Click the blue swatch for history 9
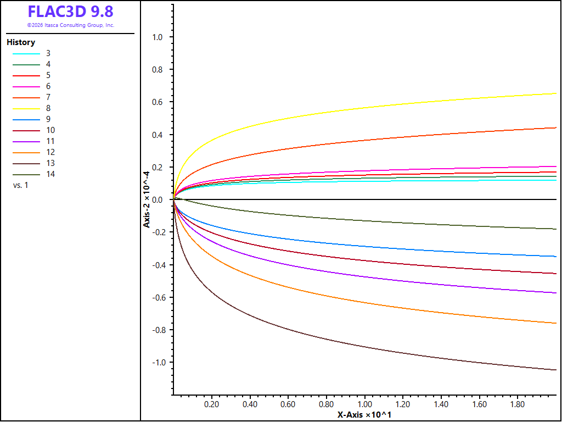This screenshot has height=422, width=562. tap(26, 120)
